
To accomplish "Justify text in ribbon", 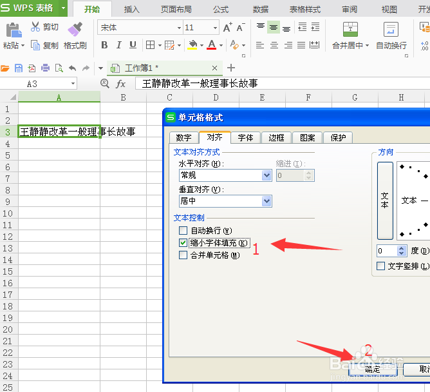I will coord(301,45).
